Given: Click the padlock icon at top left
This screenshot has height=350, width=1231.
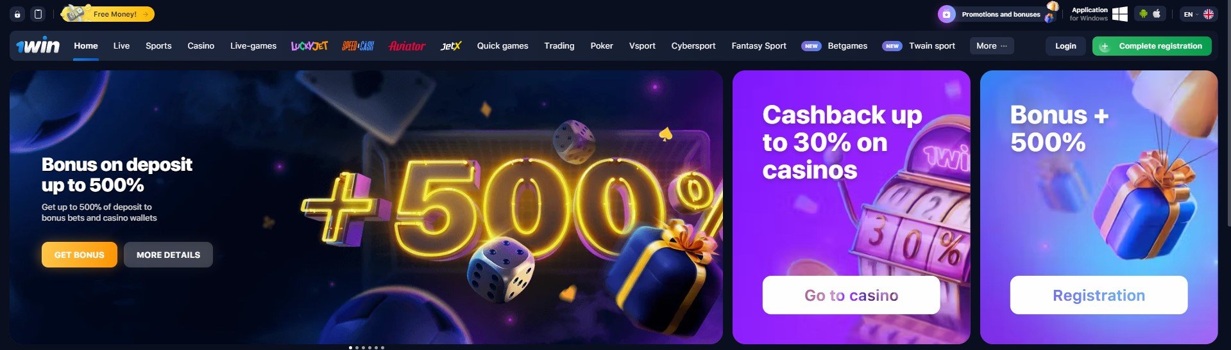Looking at the screenshot, I should (x=17, y=14).
